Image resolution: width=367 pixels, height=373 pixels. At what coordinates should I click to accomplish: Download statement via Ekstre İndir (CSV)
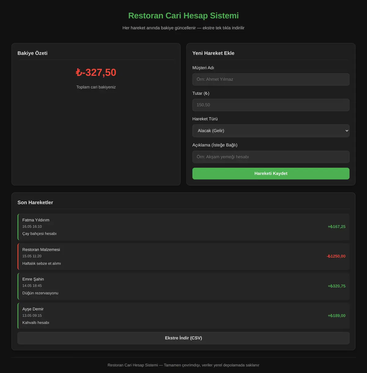click(x=183, y=338)
